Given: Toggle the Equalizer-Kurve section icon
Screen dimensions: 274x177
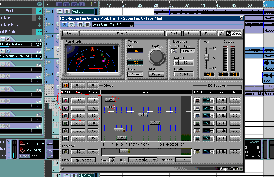Looking at the screenshot, I should click(x=40, y=25).
